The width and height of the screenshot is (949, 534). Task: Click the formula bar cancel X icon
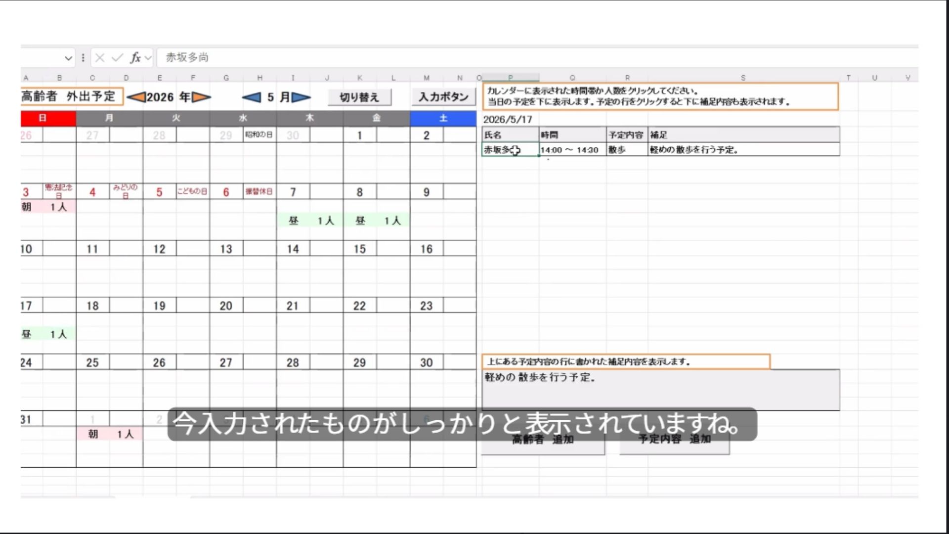point(100,58)
